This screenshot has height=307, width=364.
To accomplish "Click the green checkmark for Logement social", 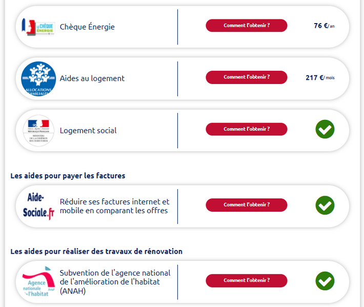I will click(x=325, y=129).
